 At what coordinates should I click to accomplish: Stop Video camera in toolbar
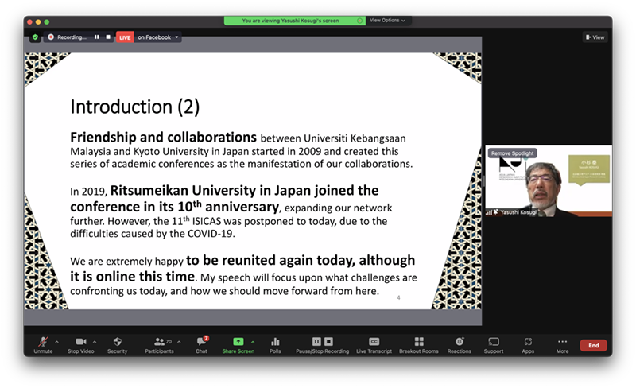pos(80,342)
